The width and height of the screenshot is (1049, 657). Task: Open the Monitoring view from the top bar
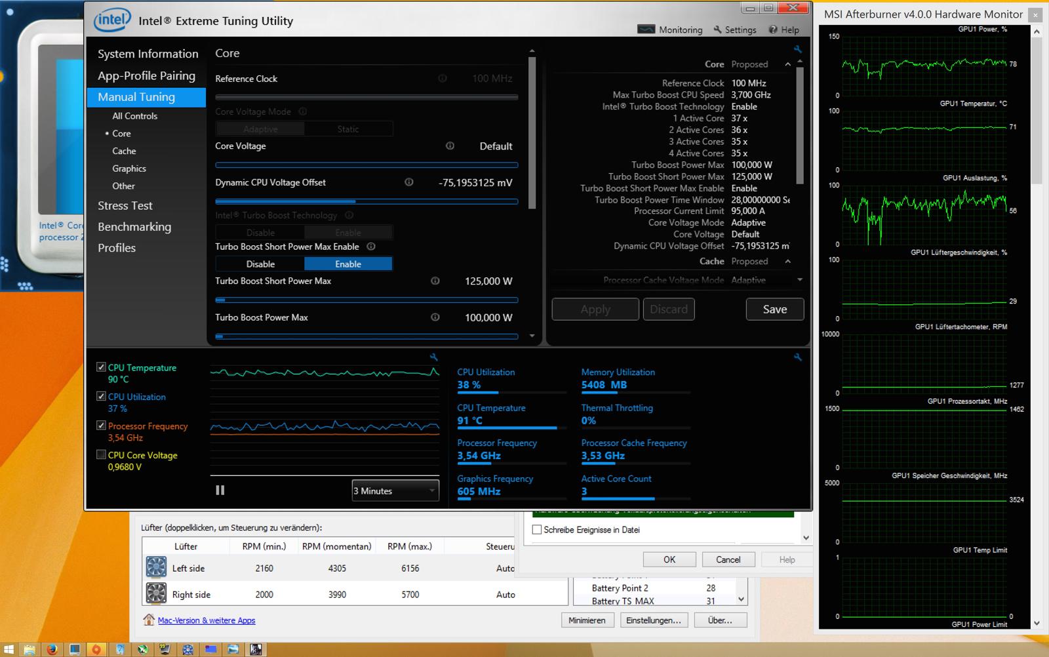coord(669,30)
